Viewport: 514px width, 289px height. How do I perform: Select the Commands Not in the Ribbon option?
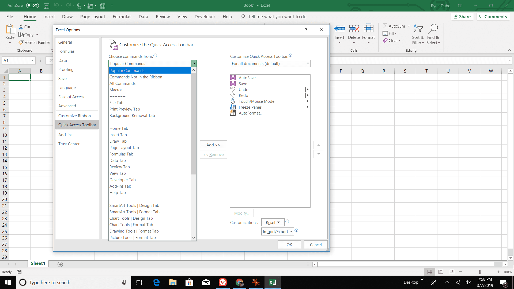coord(136,77)
